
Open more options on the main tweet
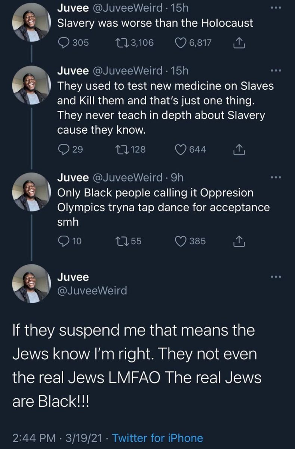276,277
